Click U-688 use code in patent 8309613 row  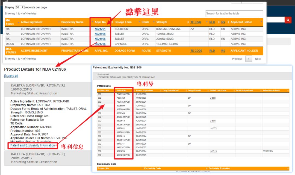(213, 121)
